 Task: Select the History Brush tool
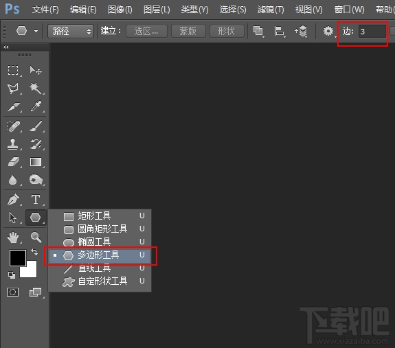[36, 144]
